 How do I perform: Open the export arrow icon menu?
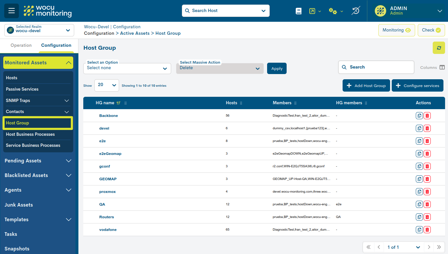(315, 11)
